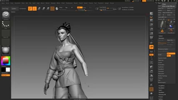The width and height of the screenshot is (178, 100).
Task: Open the Material menu
Action: pos(53,3)
